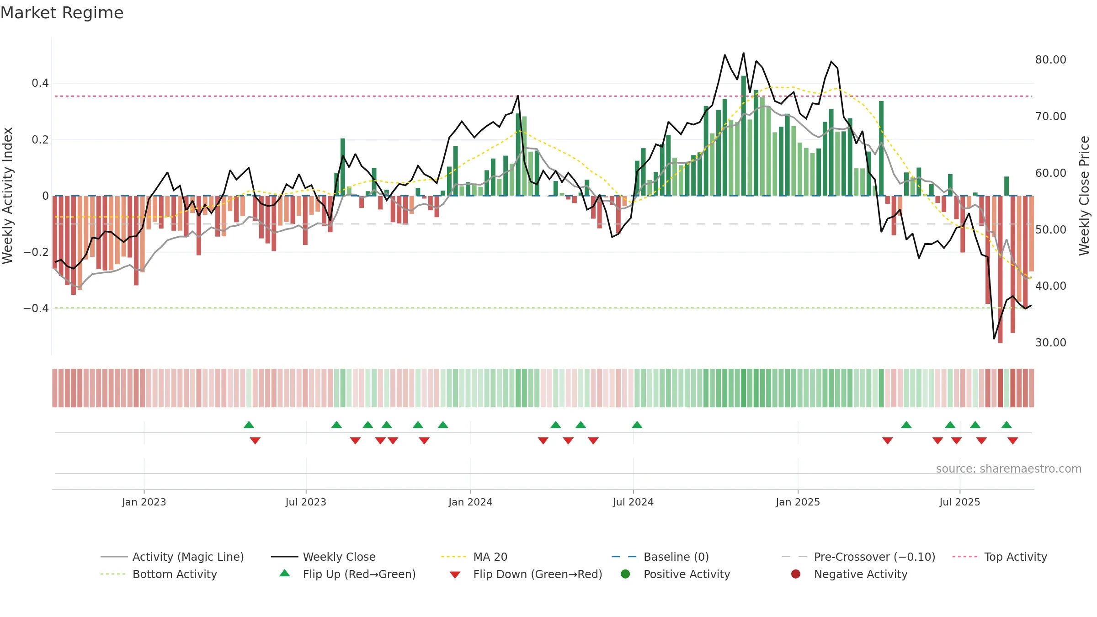Toggle Pre-Crossover (−0.10) legend entry
The height and width of the screenshot is (617, 1097).
(859, 557)
